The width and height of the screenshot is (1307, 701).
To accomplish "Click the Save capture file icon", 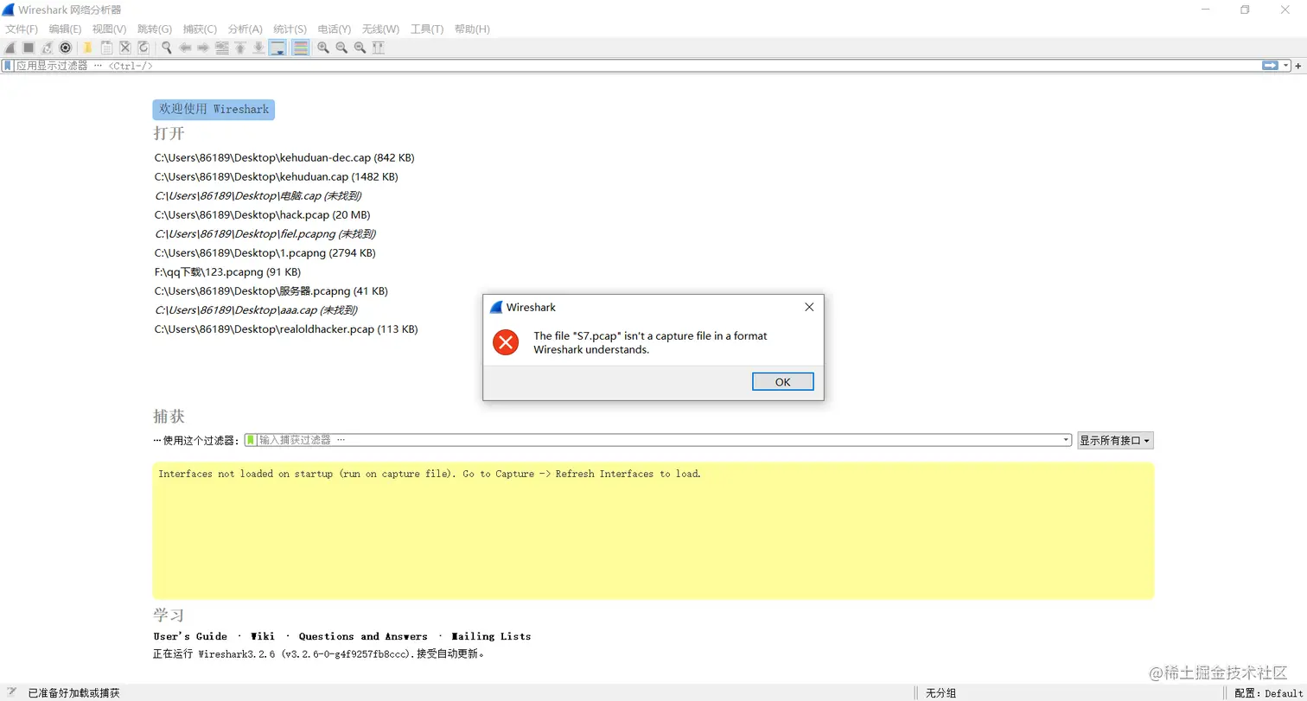I will 106,48.
